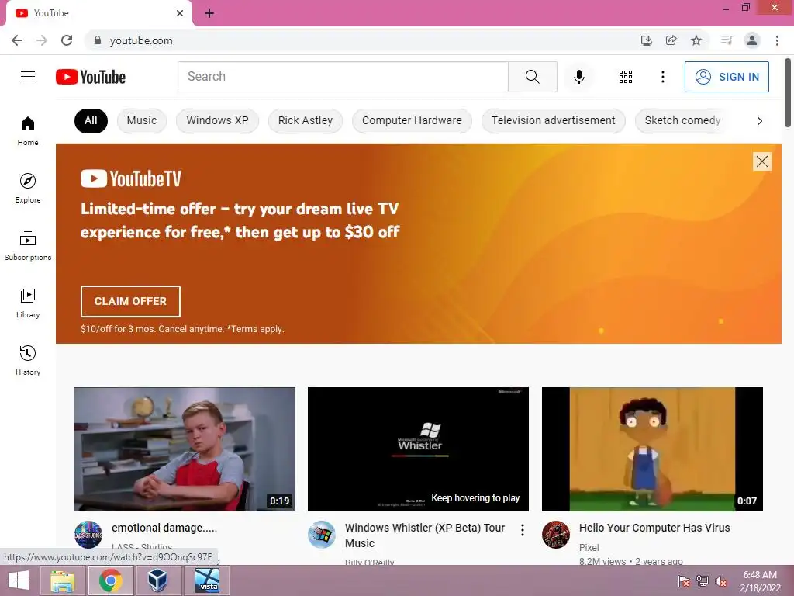Image resolution: width=794 pixels, height=596 pixels.
Task: Play Windows Whistler video thumbnail
Action: [418, 449]
